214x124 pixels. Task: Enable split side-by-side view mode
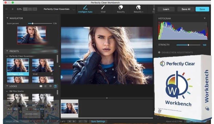click(30, 9)
